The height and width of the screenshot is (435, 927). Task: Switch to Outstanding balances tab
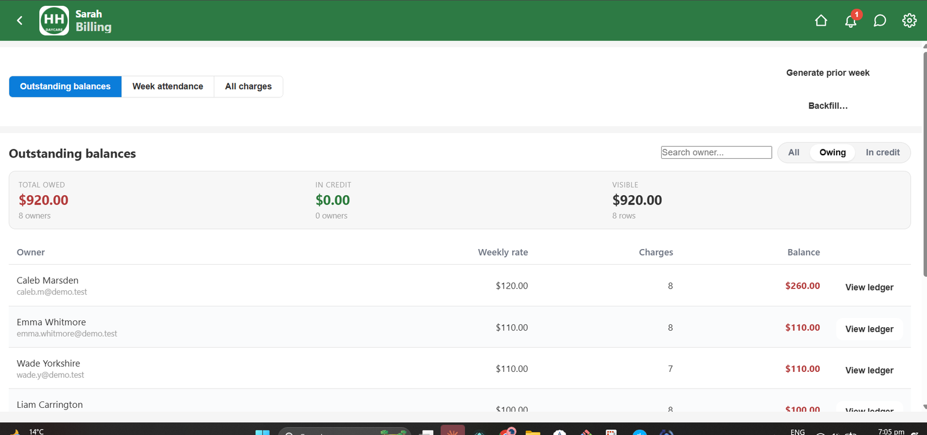point(65,86)
